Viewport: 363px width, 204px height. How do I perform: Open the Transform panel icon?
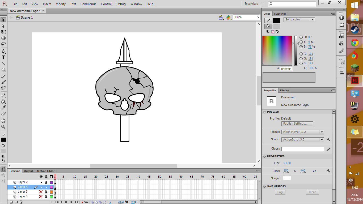342,25
